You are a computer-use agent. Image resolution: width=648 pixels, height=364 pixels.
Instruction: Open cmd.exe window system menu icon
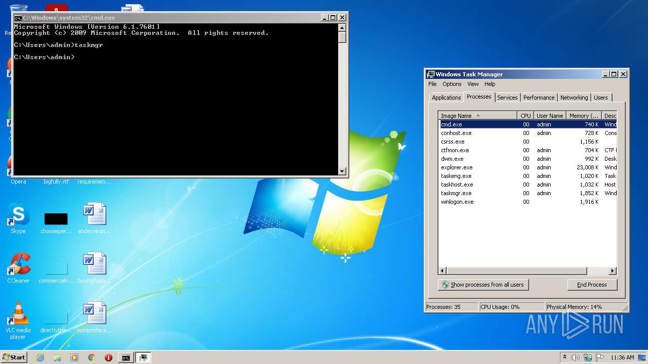click(x=18, y=18)
